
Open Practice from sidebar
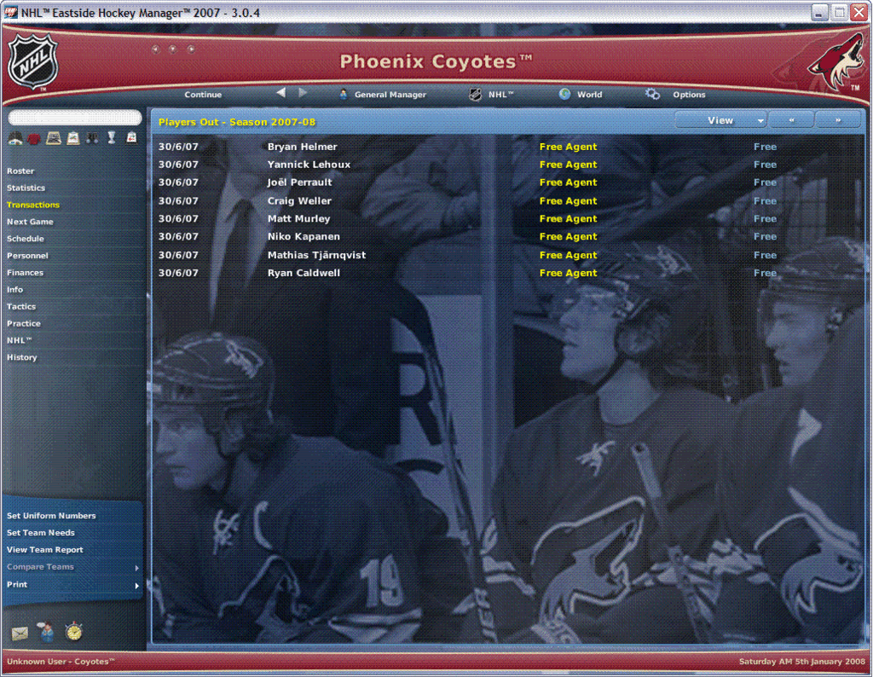coord(23,323)
